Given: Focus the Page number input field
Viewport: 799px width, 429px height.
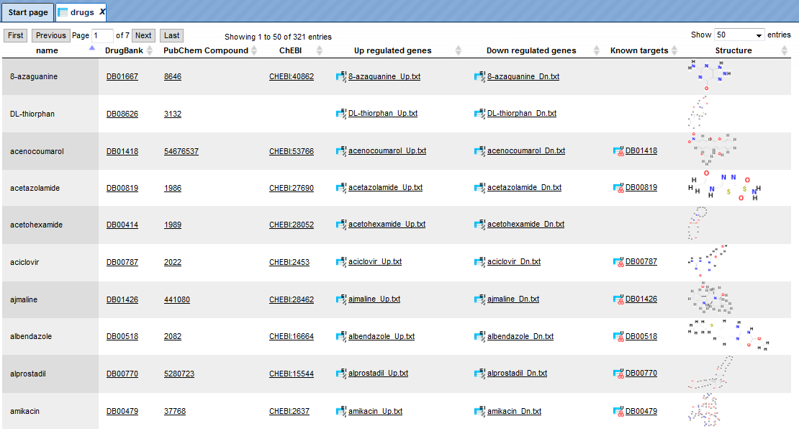Looking at the screenshot, I should [x=102, y=36].
